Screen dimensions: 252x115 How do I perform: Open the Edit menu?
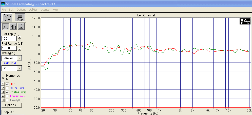(11, 10)
